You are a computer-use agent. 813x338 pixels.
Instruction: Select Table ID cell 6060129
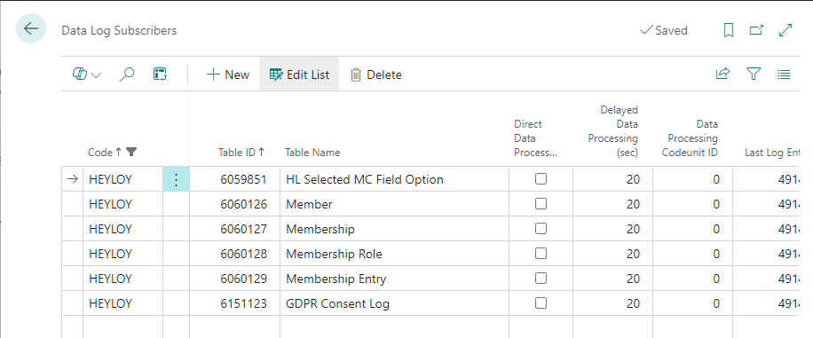(235, 279)
